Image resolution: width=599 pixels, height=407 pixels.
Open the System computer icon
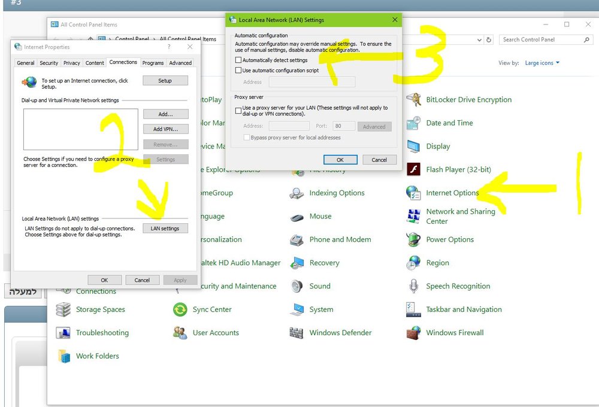click(297, 309)
